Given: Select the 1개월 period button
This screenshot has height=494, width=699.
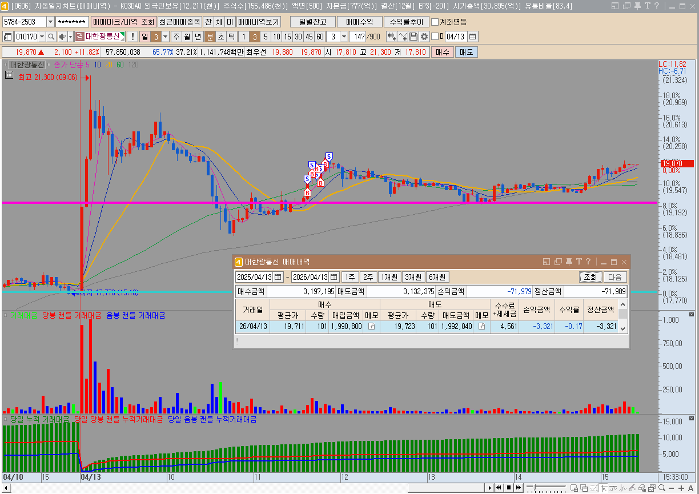Looking at the screenshot, I should (389, 277).
